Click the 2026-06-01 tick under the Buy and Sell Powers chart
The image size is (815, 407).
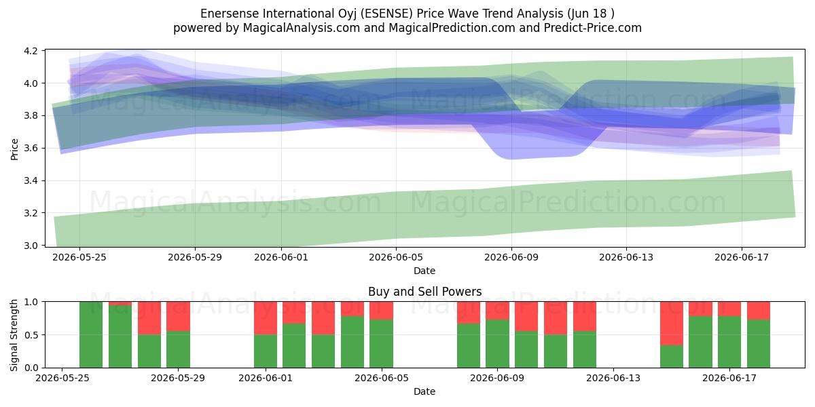click(x=265, y=380)
